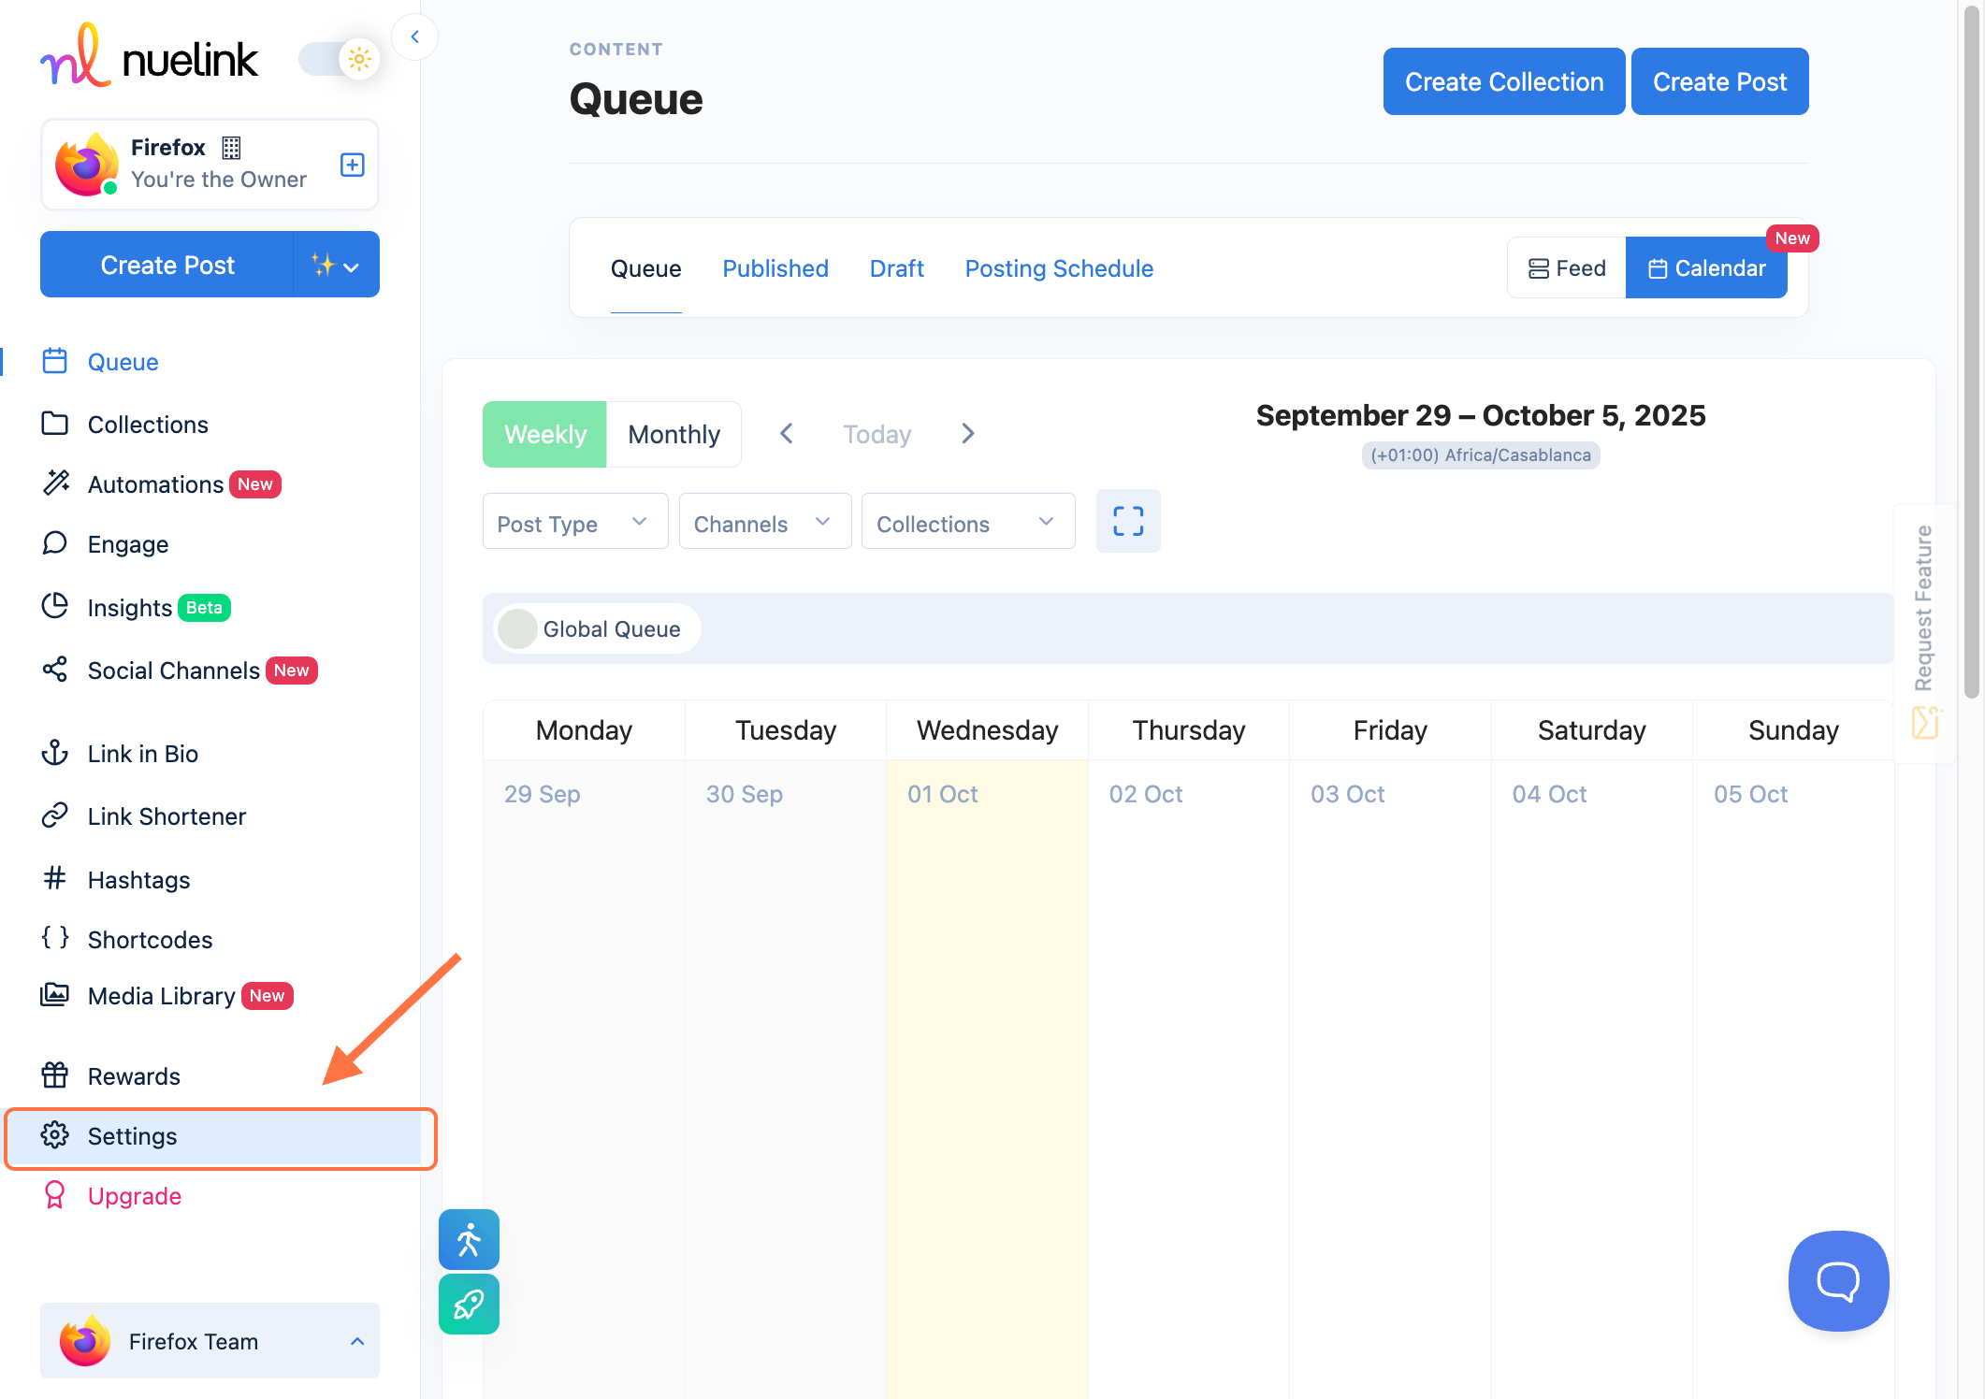
Task: Click the Create Collection button
Action: click(x=1503, y=81)
